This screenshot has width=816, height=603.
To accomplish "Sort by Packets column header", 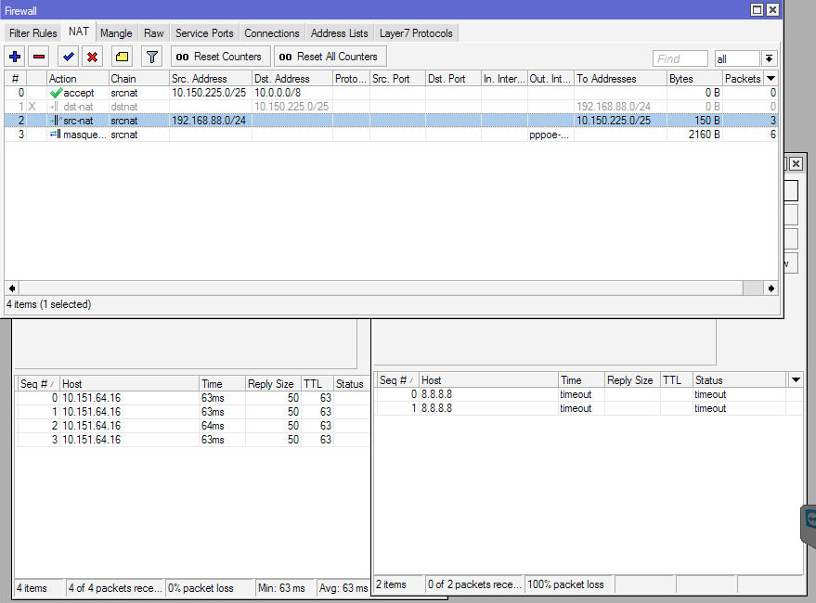I will pos(744,79).
